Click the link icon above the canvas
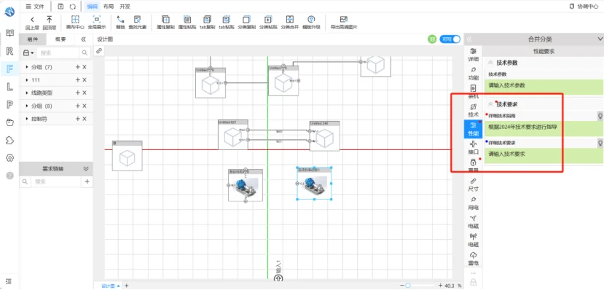Viewport: 604px width, 290px height. (99, 50)
